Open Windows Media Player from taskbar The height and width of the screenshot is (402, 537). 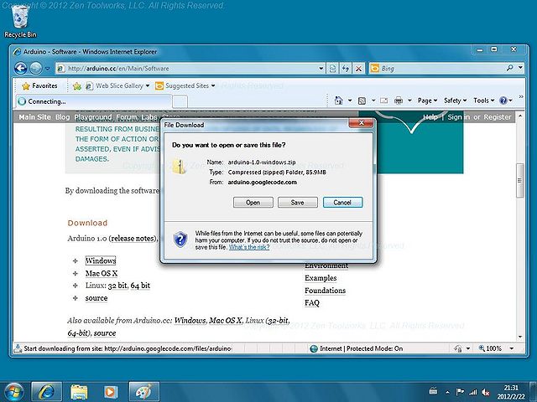pyautogui.click(x=111, y=392)
